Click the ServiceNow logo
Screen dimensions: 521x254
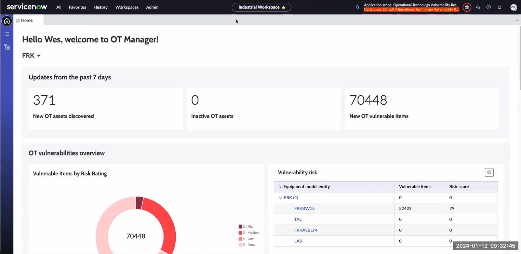pyautogui.click(x=27, y=7)
